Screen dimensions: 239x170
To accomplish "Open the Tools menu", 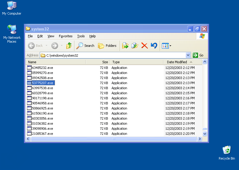I will click(81, 36).
